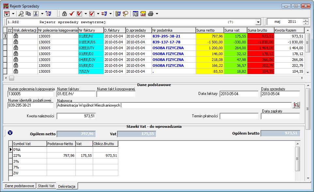Expand the arrow after the checkmark-plus icon

86,14
